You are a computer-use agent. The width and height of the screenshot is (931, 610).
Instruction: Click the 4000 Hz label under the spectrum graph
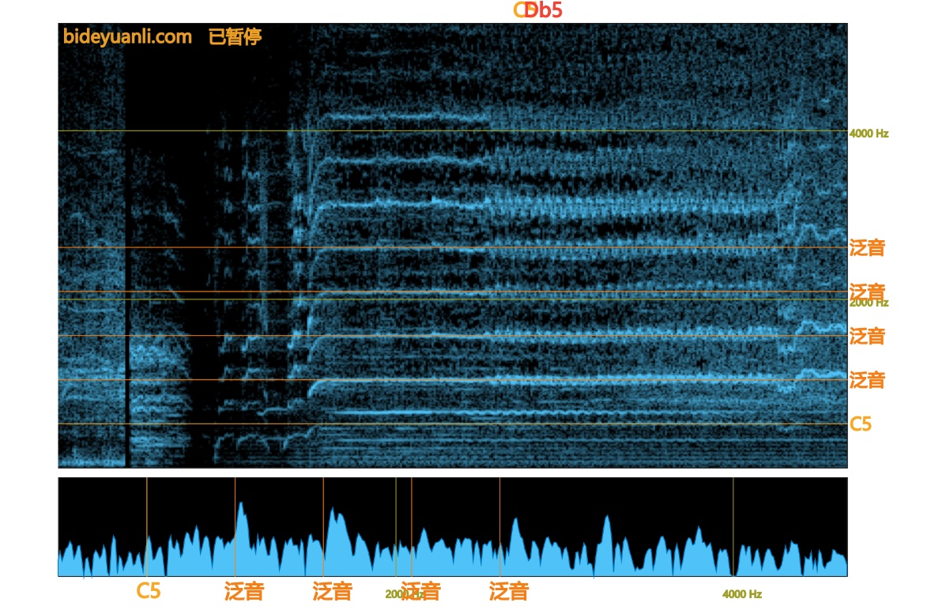[x=742, y=594]
